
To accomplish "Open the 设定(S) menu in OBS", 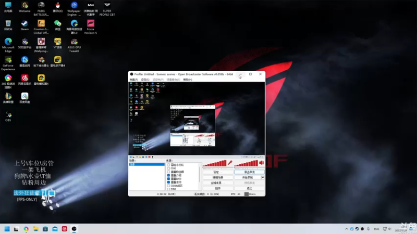I will [x=145, y=80].
